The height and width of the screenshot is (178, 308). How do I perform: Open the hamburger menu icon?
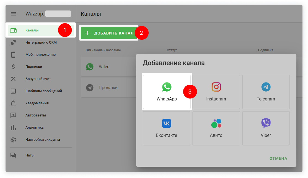(x=13, y=14)
